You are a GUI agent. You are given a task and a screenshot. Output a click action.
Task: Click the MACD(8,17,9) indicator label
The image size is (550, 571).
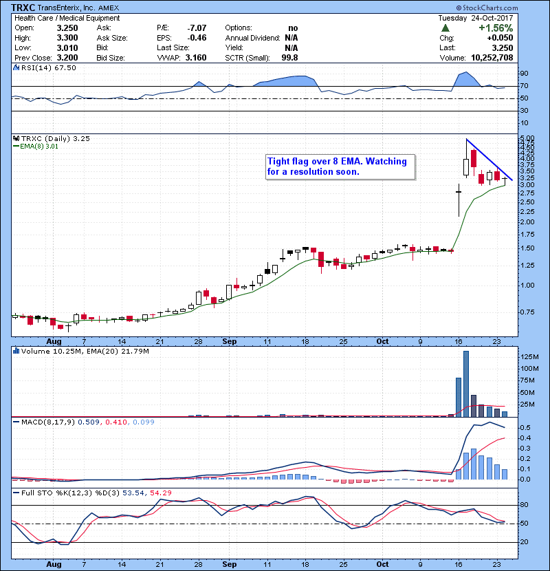coord(48,422)
